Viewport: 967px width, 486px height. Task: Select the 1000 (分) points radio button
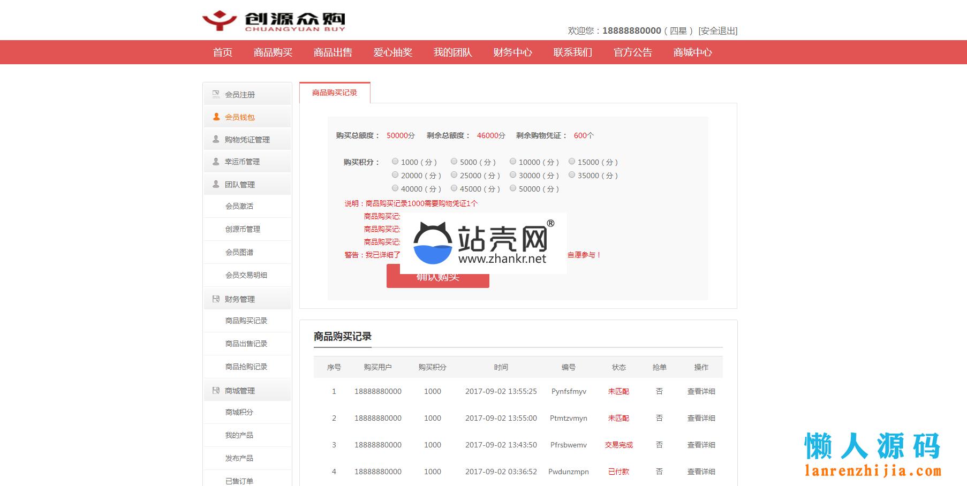coord(395,162)
